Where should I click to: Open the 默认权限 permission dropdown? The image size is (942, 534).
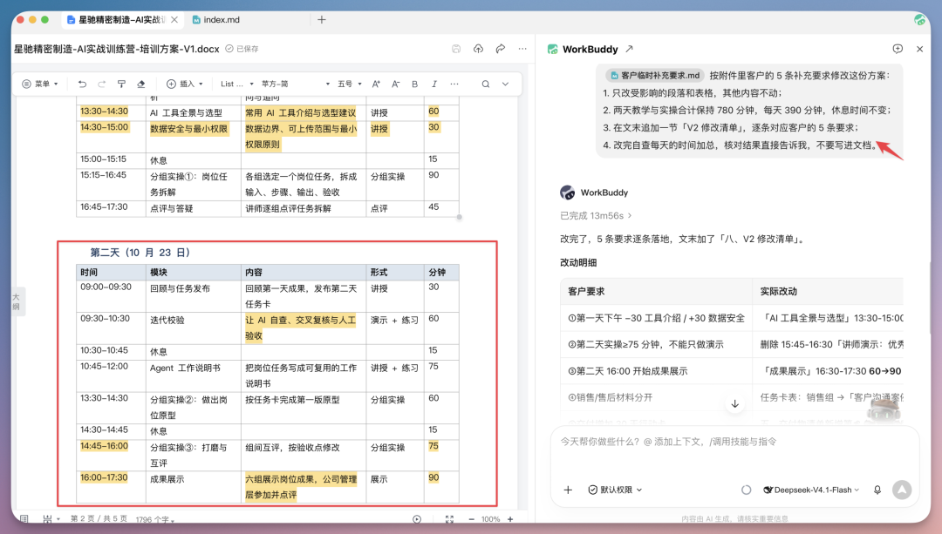coord(615,490)
